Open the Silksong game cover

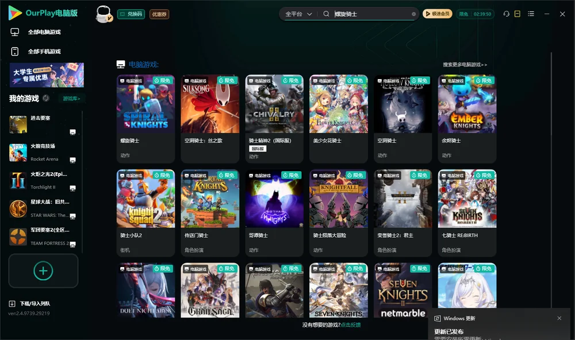click(210, 104)
